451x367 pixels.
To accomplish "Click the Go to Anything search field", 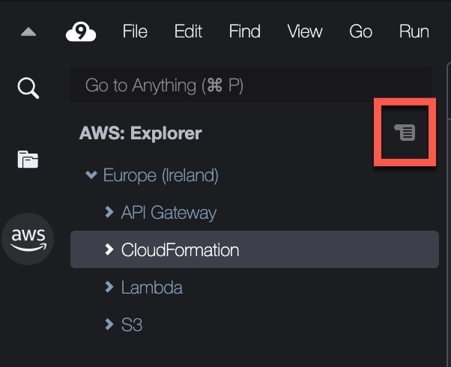I will [x=250, y=85].
